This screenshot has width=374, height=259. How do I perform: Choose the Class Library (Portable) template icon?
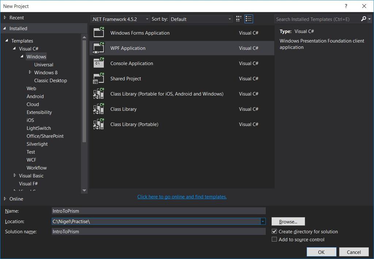[x=99, y=124]
